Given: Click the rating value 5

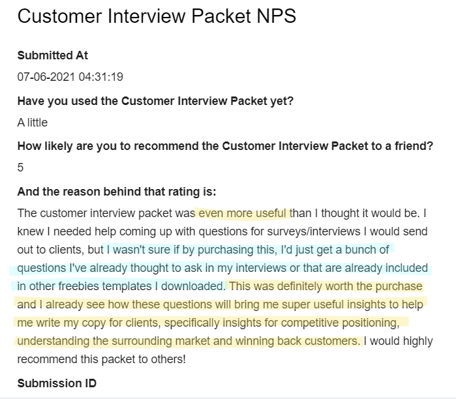Looking at the screenshot, I should pos(21,167).
